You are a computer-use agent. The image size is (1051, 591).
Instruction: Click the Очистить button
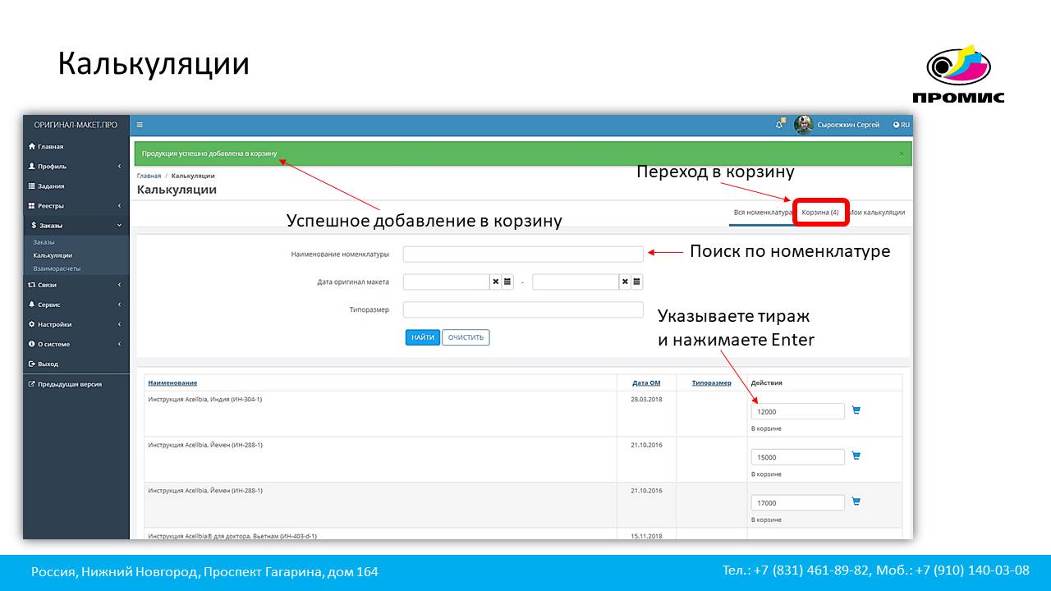point(466,337)
